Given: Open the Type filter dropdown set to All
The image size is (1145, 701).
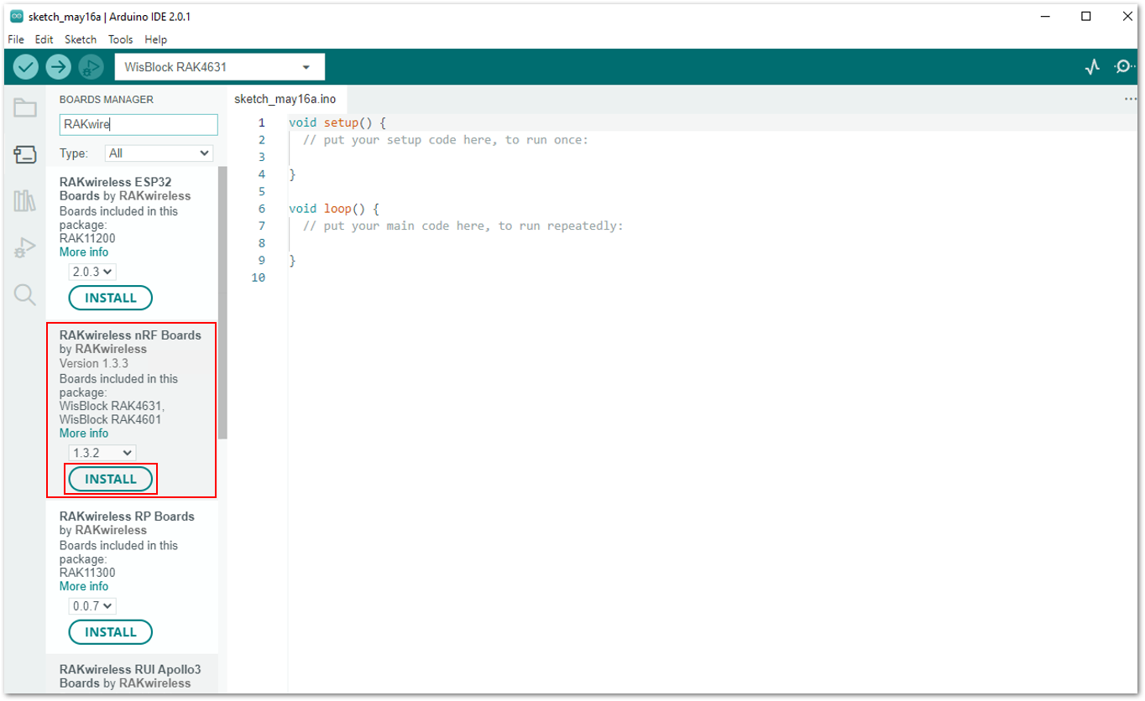Looking at the screenshot, I should [159, 153].
